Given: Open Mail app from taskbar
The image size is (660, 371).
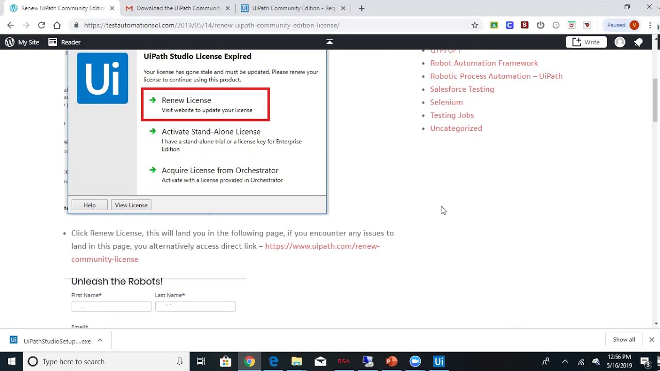Looking at the screenshot, I should [320, 361].
